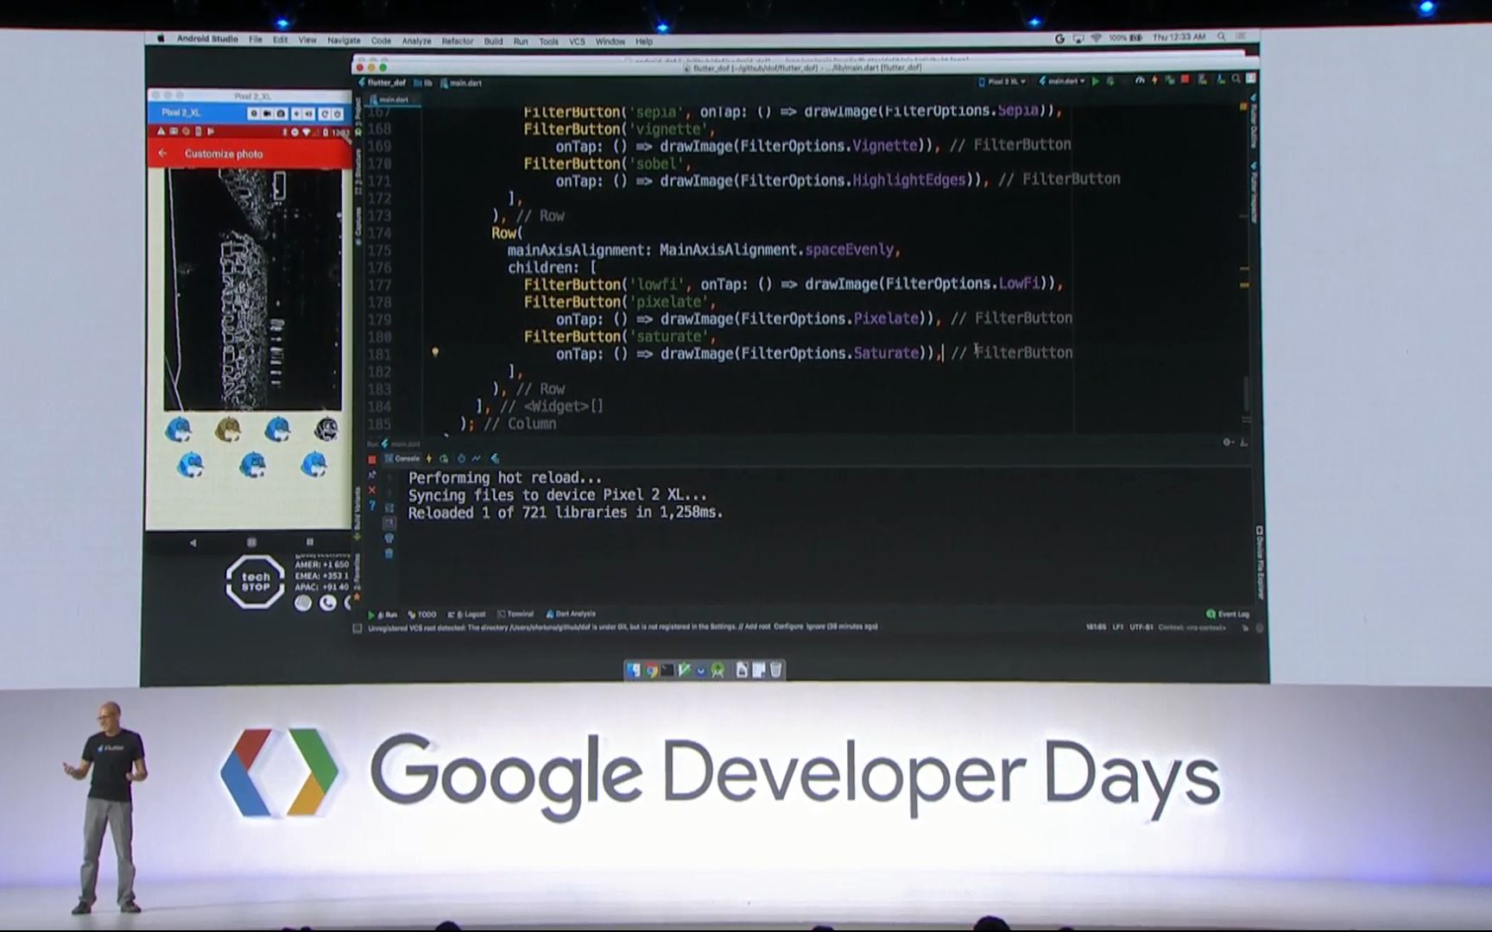Open the VCS menu
The image size is (1492, 932).
[x=577, y=41]
